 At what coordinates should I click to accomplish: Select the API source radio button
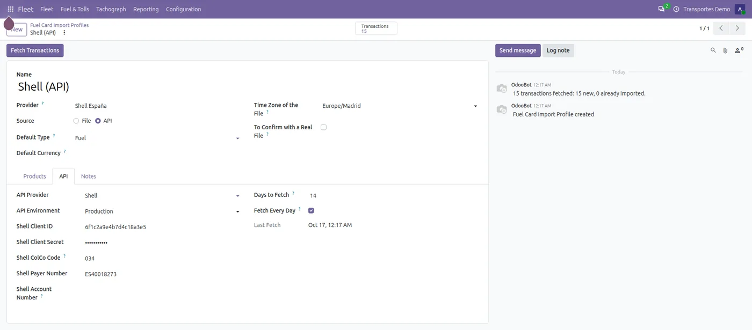98,121
